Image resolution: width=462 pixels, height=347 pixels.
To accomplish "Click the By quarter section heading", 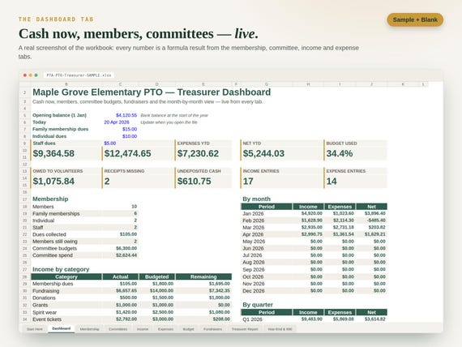I will 258,305.
